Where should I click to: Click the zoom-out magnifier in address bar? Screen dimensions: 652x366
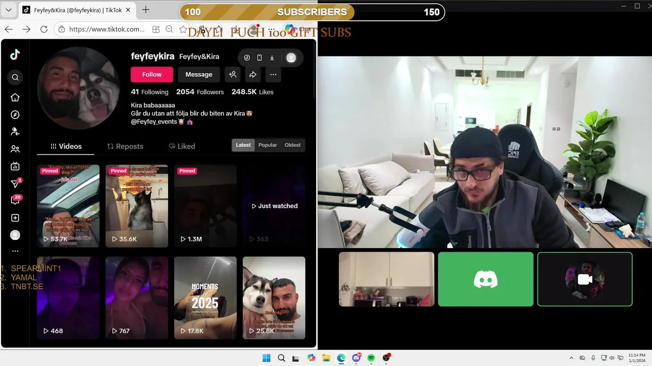pos(170,29)
